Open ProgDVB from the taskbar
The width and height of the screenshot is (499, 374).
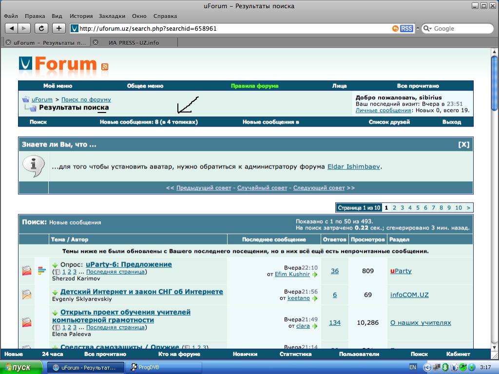pyautogui.click(x=164, y=367)
